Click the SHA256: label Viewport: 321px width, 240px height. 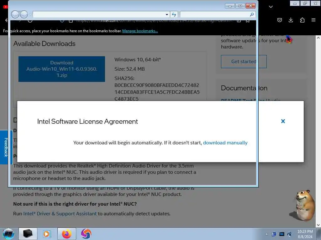coord(124,78)
